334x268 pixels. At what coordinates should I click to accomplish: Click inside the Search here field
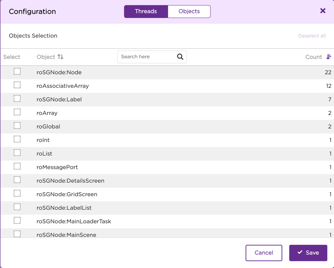[146, 56]
